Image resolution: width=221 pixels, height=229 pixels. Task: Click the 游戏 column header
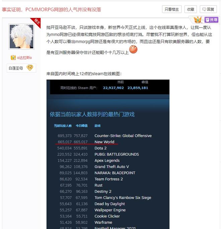tap(97, 126)
